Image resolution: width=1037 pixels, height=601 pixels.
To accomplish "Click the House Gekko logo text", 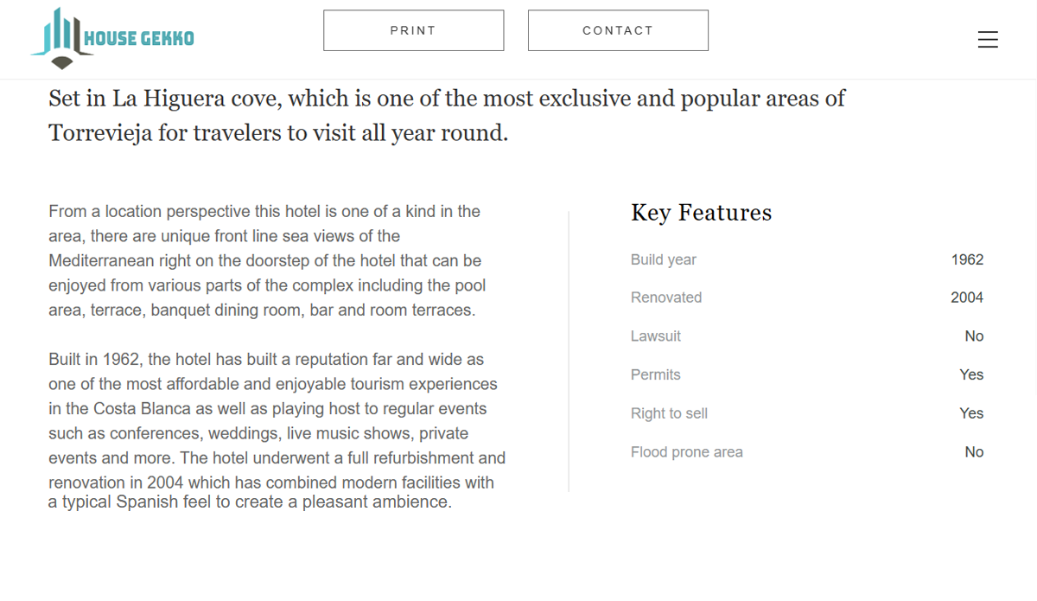I will pos(139,38).
